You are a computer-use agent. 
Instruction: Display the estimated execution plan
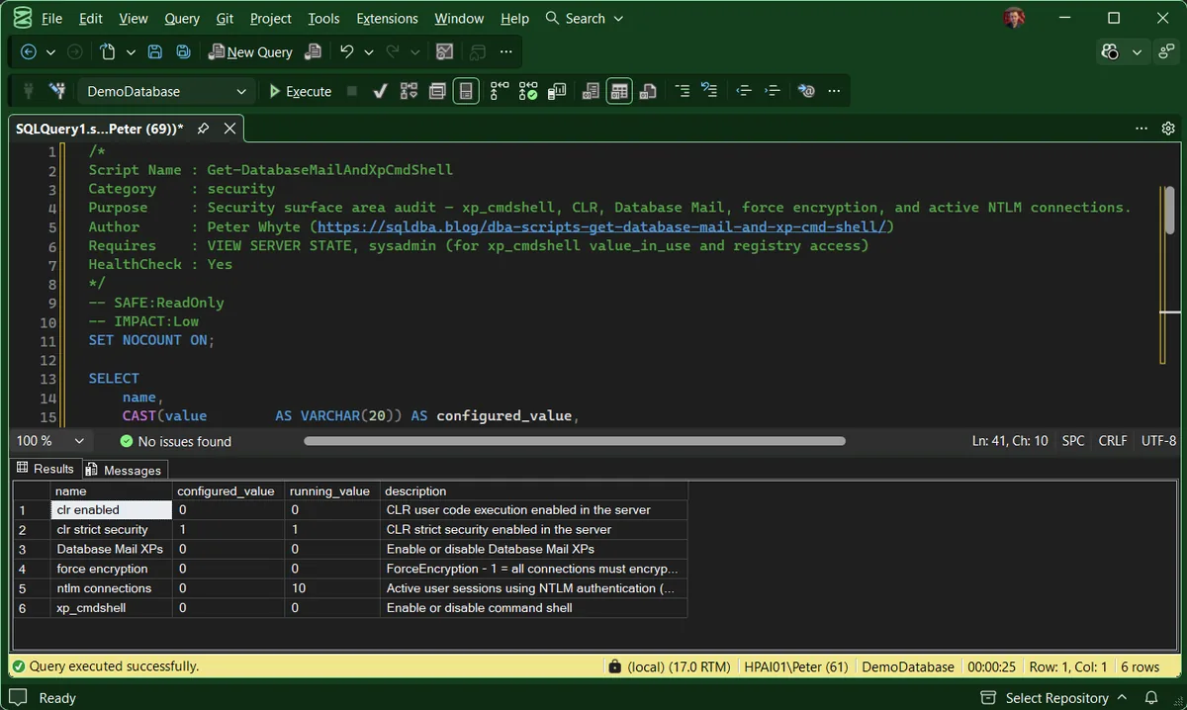(409, 91)
